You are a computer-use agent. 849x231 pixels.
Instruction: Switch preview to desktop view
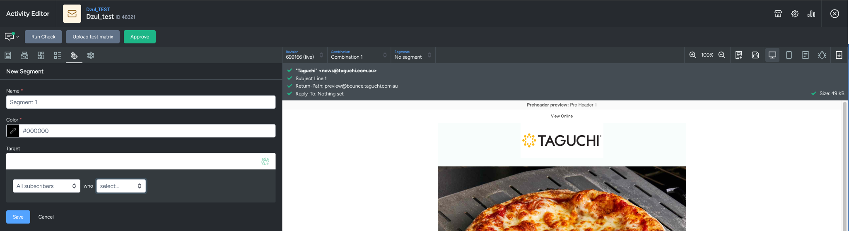pyautogui.click(x=772, y=55)
